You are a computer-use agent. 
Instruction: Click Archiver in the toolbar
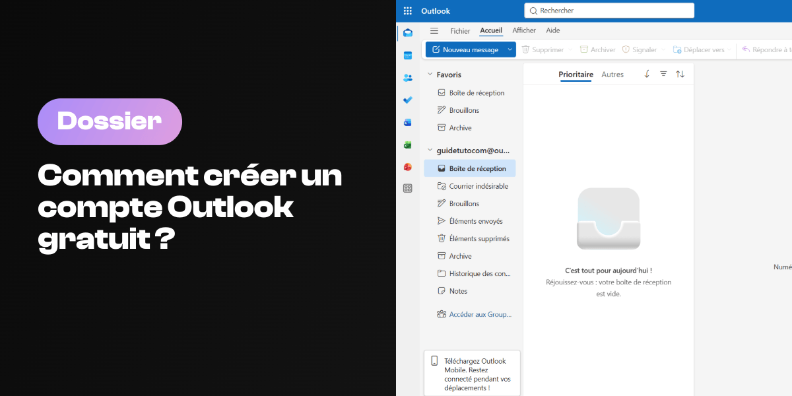597,49
